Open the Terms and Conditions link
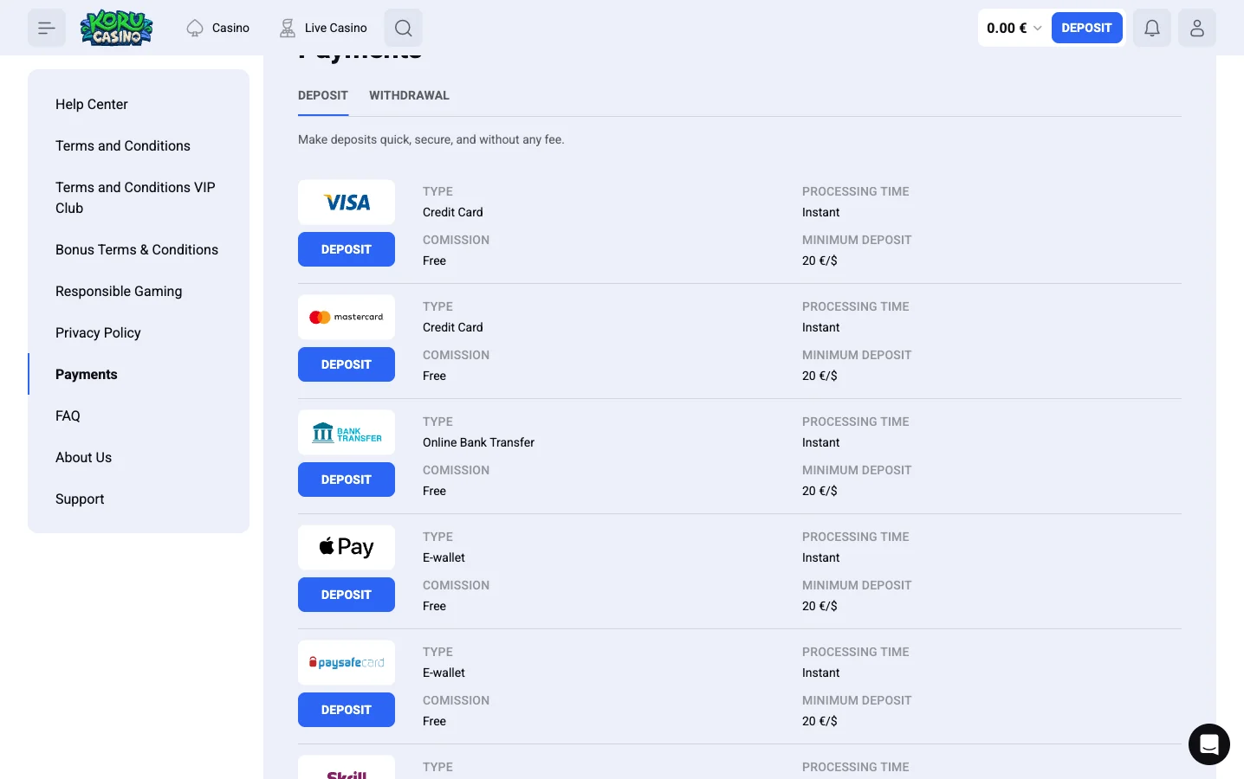This screenshot has height=779, width=1244. pos(123,145)
